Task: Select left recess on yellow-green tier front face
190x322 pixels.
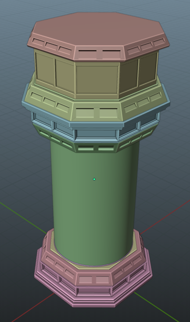Action: [85, 112]
